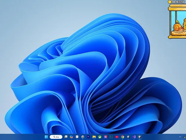Launch the green Xbox app

100,137
